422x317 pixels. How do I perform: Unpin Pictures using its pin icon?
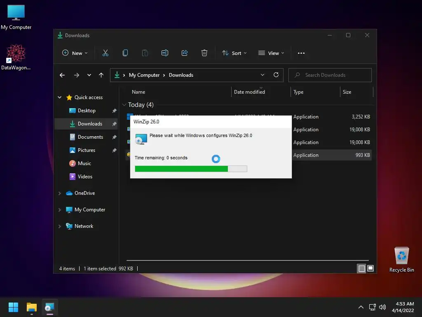114,150
